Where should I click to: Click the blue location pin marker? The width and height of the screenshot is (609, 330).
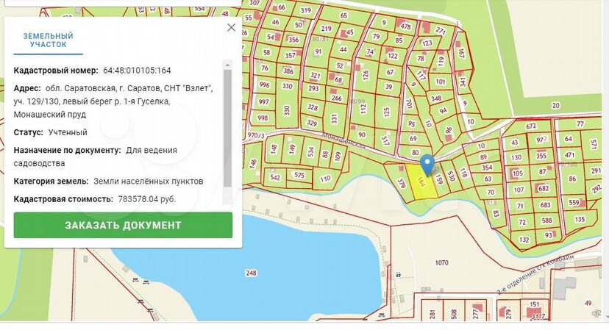click(x=426, y=165)
